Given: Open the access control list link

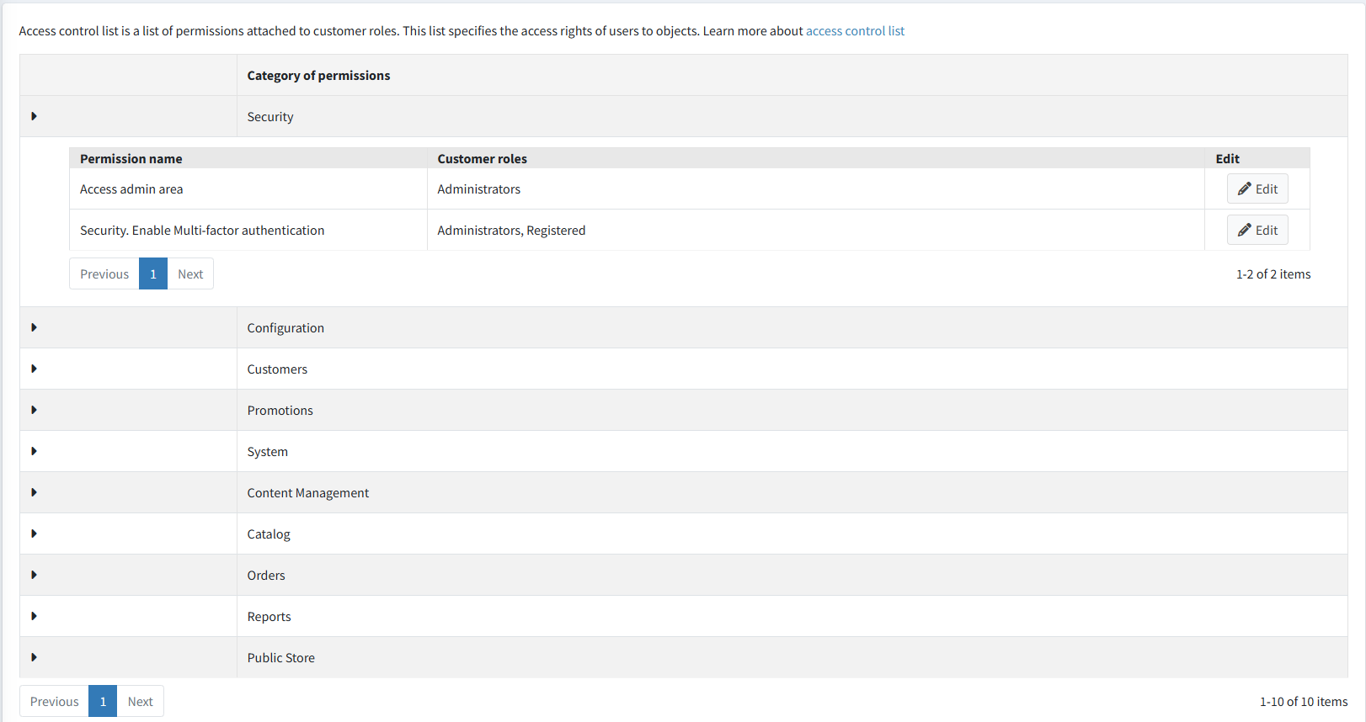Looking at the screenshot, I should (855, 31).
